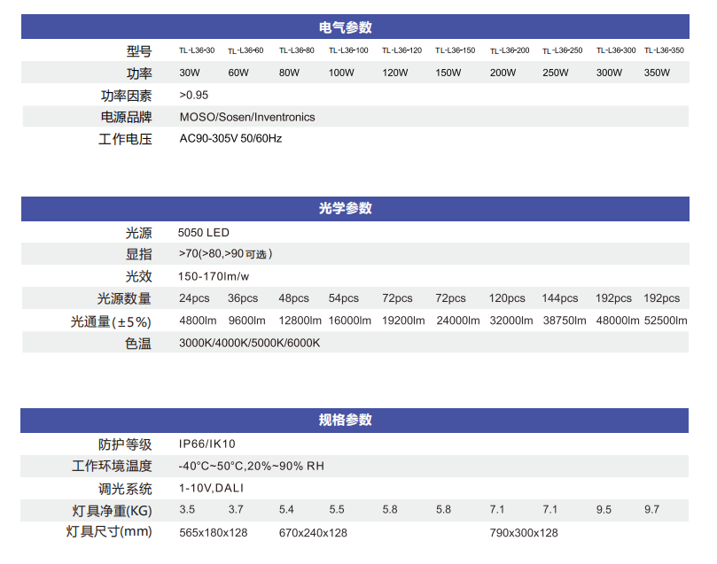
Task: Select the 1-10V,DALI dimming system value
Action: 211,488
